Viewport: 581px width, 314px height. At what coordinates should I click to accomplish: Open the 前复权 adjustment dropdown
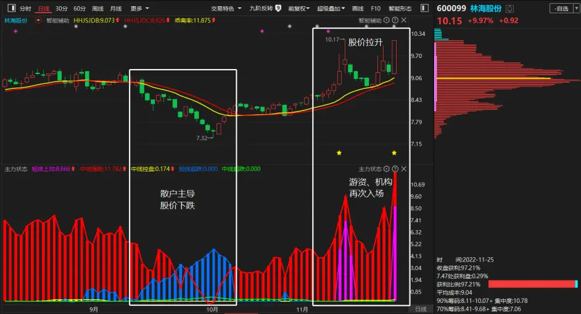299,8
